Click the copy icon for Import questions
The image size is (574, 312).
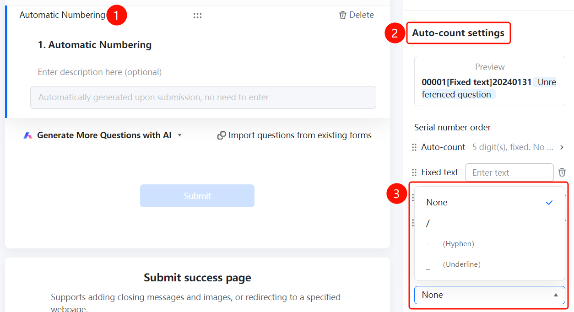[x=221, y=135]
